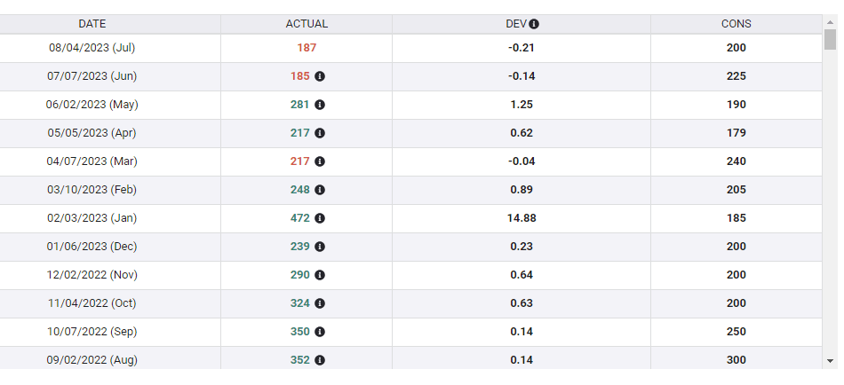Click scrollbar down arrow
844x385 pixels.
coord(831,361)
